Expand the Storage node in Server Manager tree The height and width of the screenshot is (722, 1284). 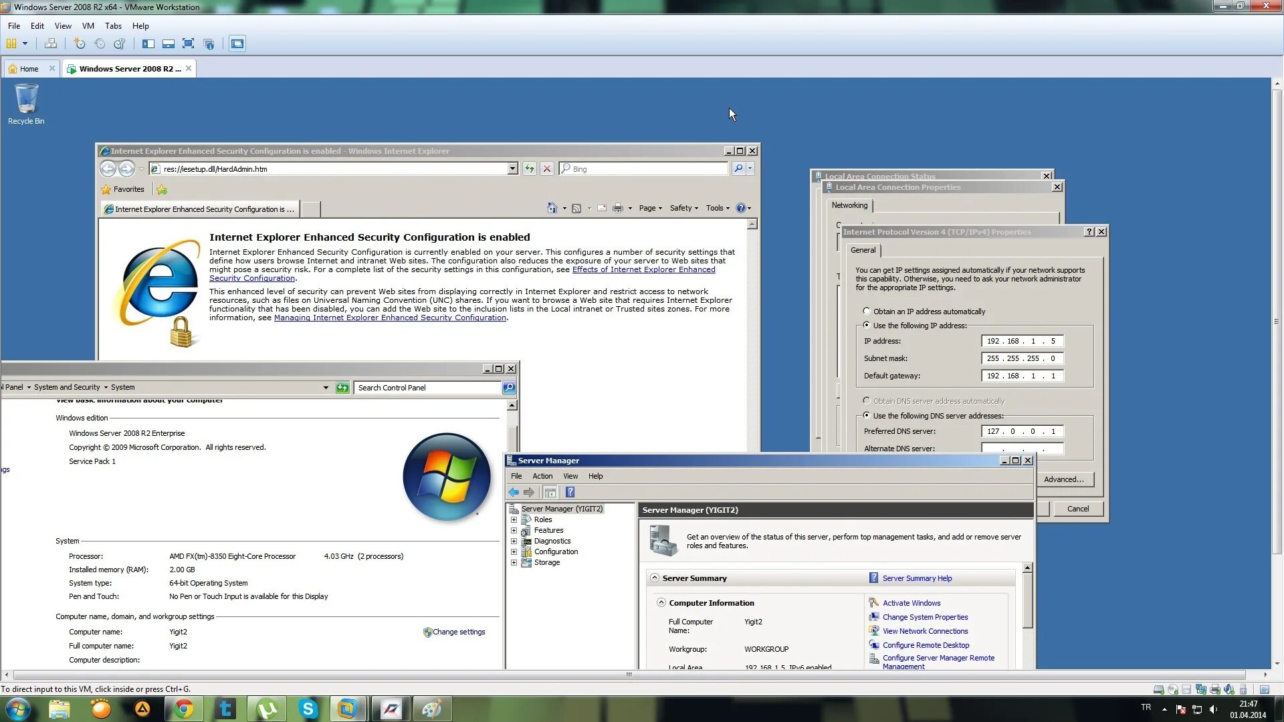(x=514, y=563)
